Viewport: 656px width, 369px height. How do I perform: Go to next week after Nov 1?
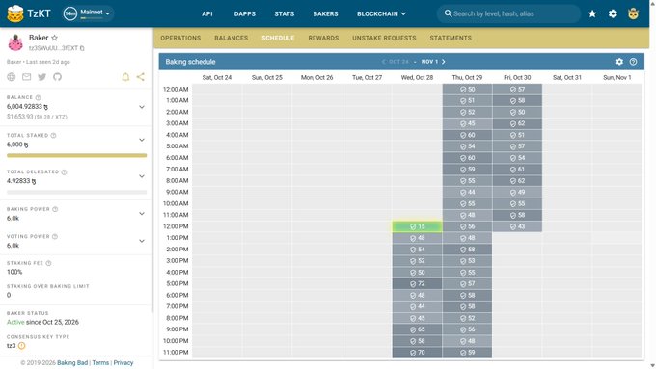pos(444,62)
